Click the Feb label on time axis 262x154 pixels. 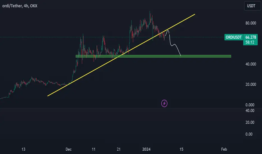224,149
